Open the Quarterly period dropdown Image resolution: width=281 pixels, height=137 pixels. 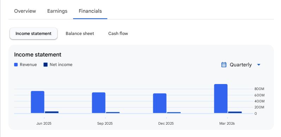241,65
